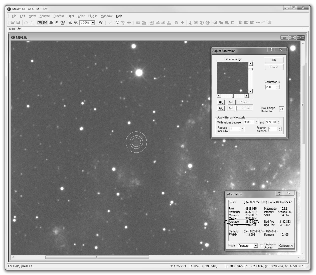Click the plus sign toolbar icon
Image resolution: width=316 pixels, height=275 pixels.
coord(183,23)
